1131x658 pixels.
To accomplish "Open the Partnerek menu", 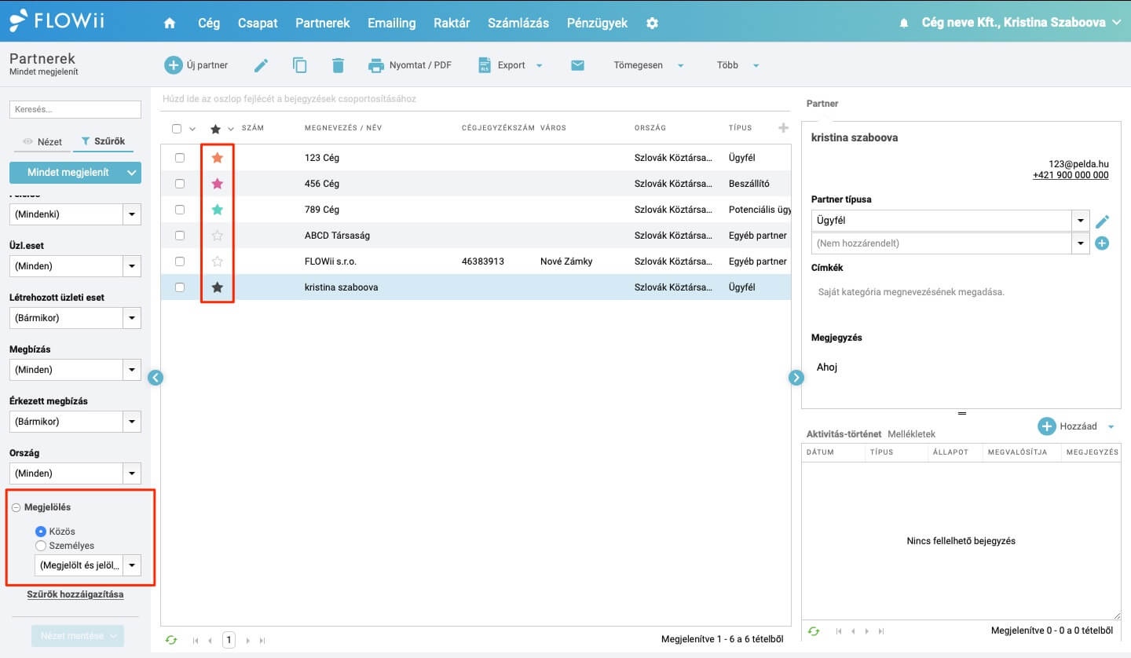I will pyautogui.click(x=323, y=23).
